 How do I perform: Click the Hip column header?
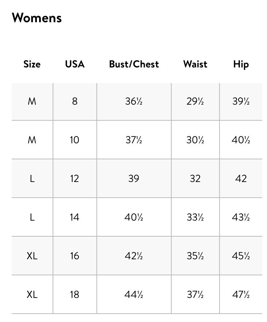click(241, 64)
